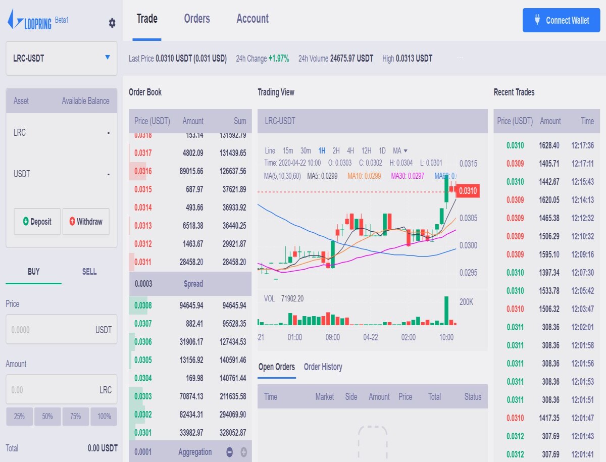Click the order book amount 89015.66

pos(191,171)
